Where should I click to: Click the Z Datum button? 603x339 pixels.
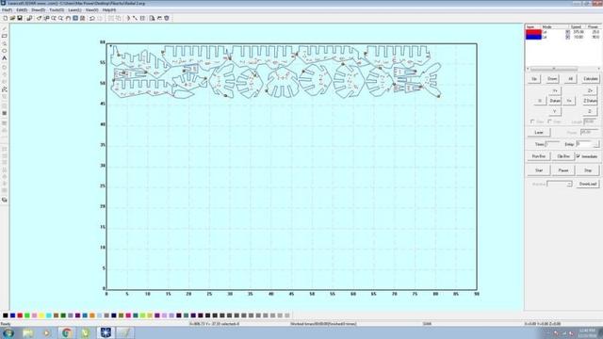point(590,101)
